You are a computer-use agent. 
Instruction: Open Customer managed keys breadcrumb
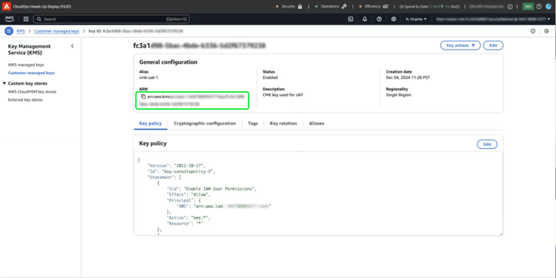click(x=57, y=31)
